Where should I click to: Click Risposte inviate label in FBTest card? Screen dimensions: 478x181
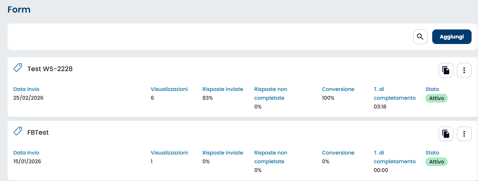click(x=223, y=153)
